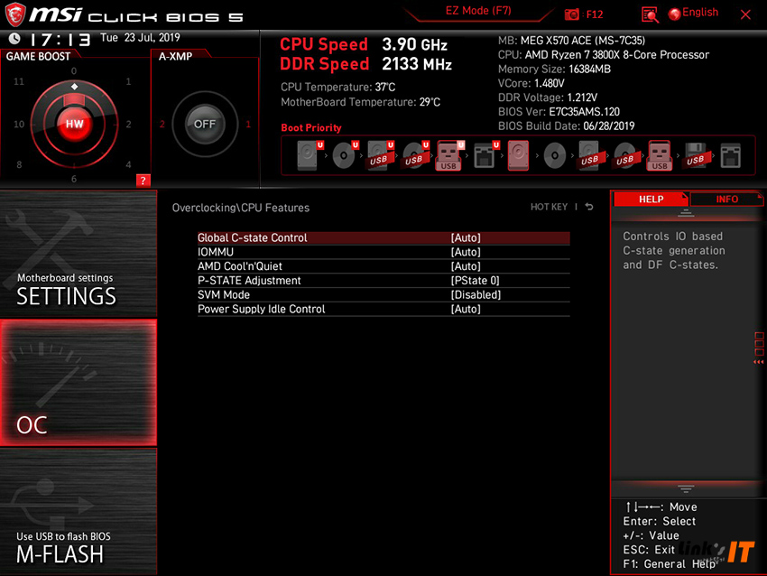Select the USB floppy boot device icon
767x576 pixels.
[695, 155]
